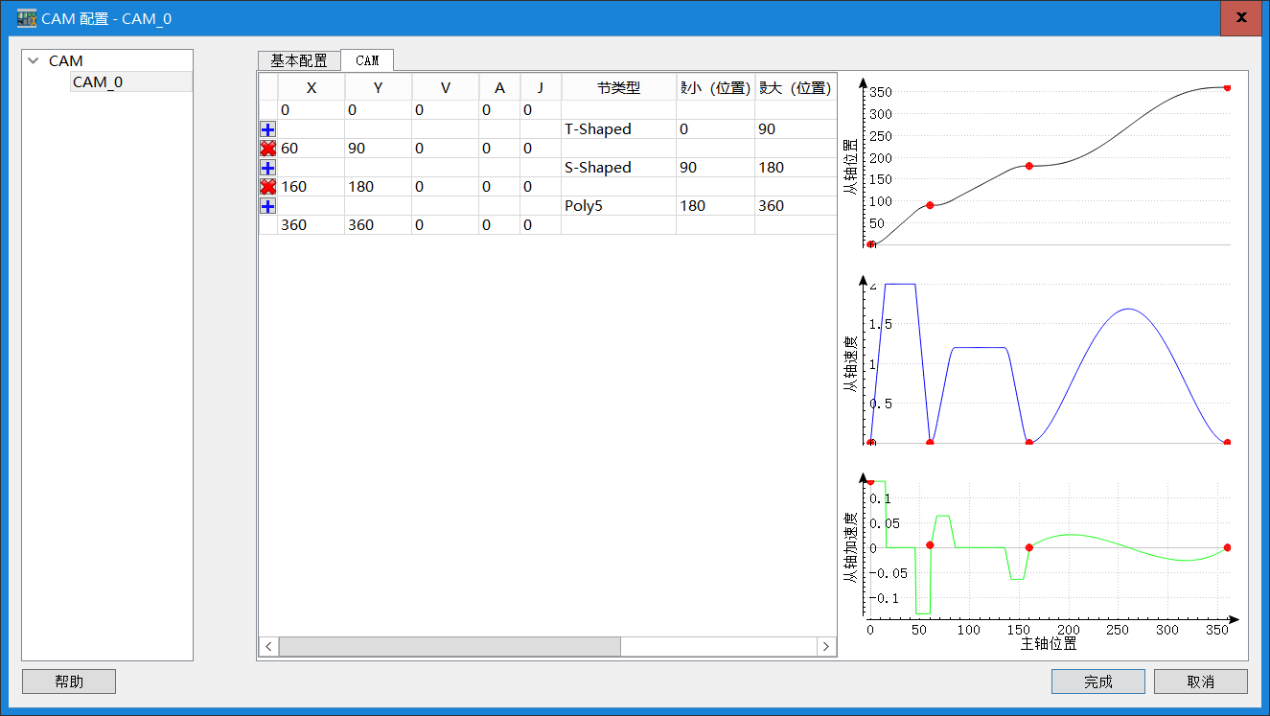The height and width of the screenshot is (716, 1270).
Task: Select the CAM tab
Action: [x=367, y=60]
